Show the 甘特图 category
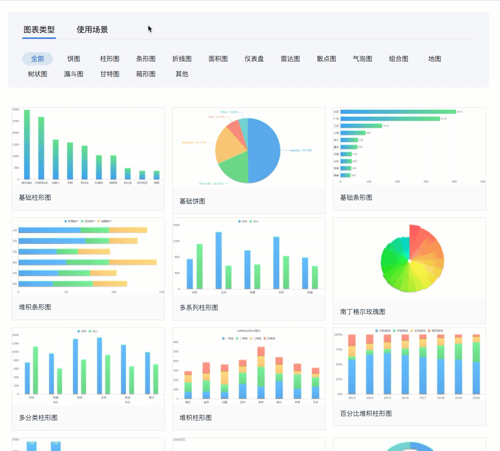500x451 pixels. [110, 74]
